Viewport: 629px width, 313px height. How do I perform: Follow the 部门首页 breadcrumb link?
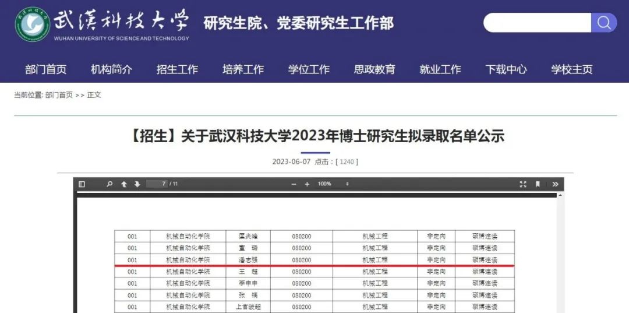(x=59, y=95)
